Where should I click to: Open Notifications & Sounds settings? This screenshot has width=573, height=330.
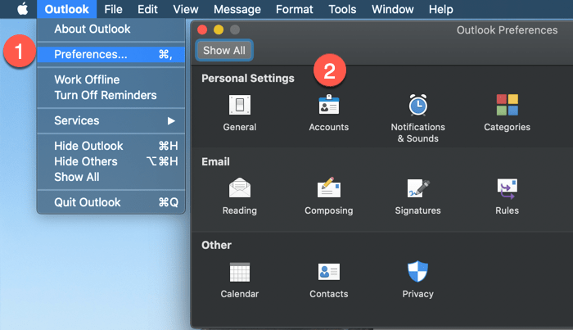click(418, 106)
